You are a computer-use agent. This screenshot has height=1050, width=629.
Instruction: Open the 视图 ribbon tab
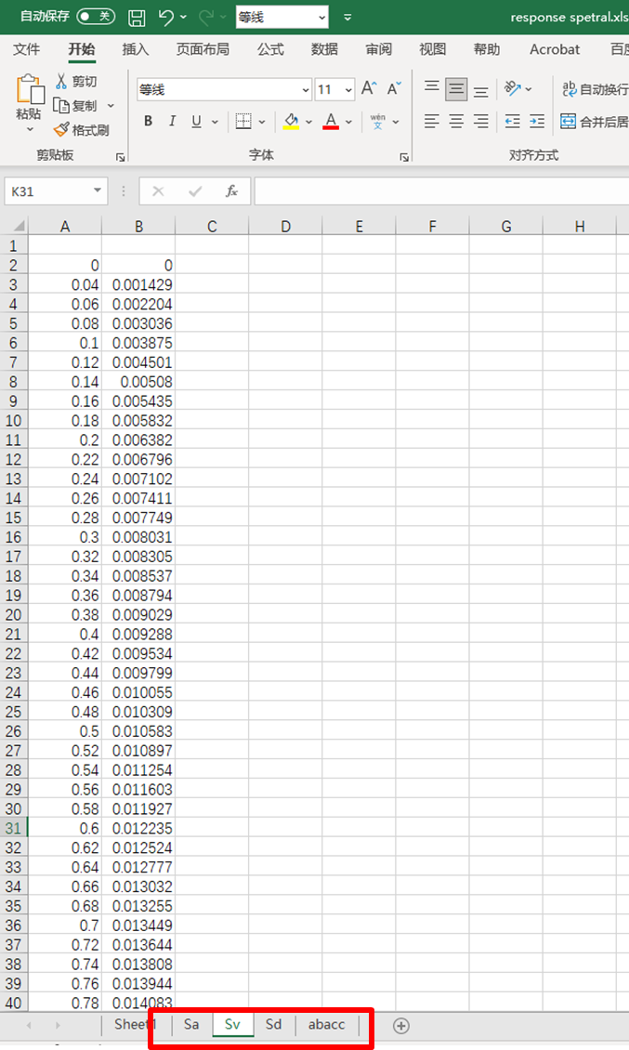click(433, 49)
